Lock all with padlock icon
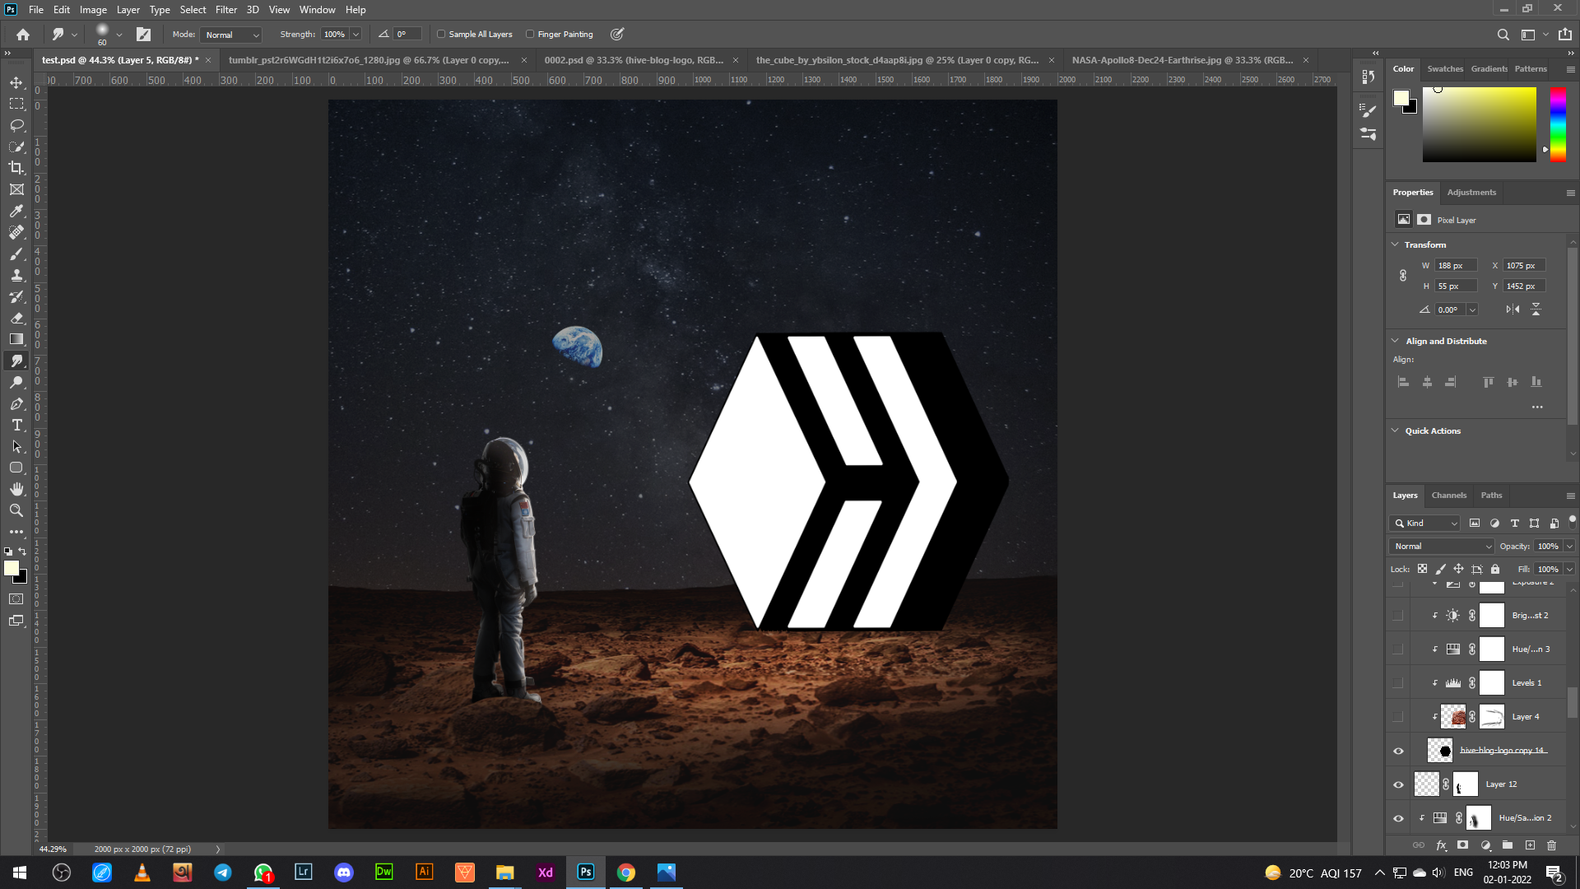This screenshot has height=889, width=1580. point(1495,569)
